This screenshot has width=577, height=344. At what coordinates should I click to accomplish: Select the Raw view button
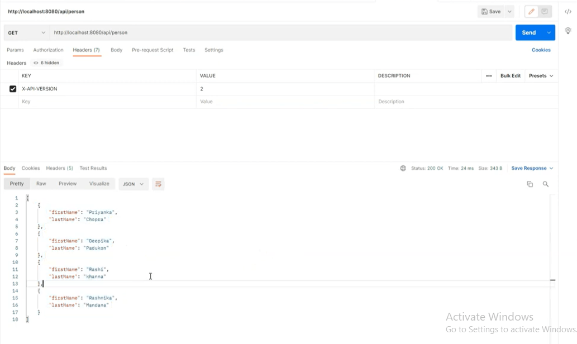pos(41,184)
